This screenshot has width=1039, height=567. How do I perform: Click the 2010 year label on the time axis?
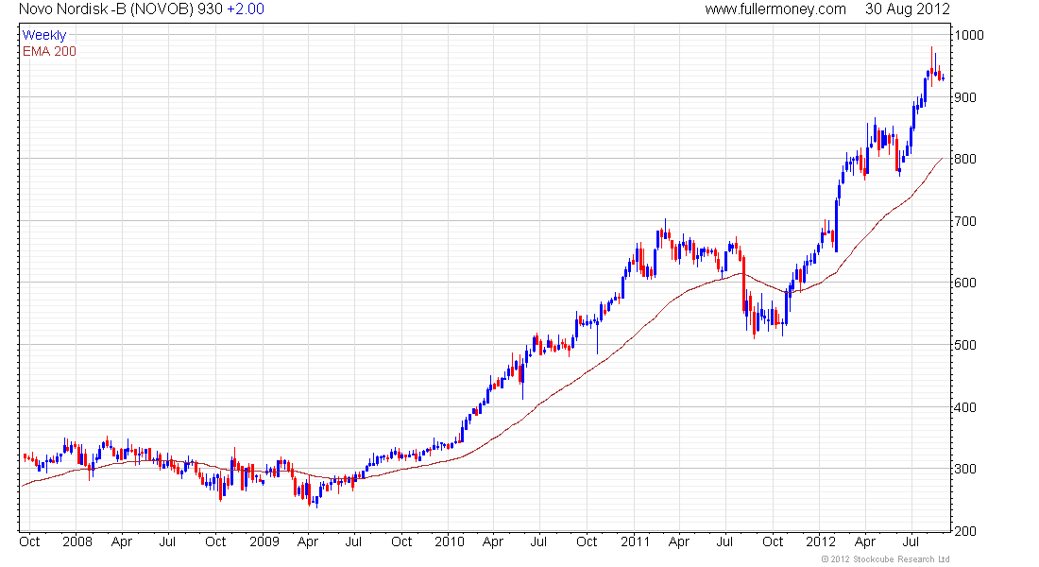click(x=450, y=541)
